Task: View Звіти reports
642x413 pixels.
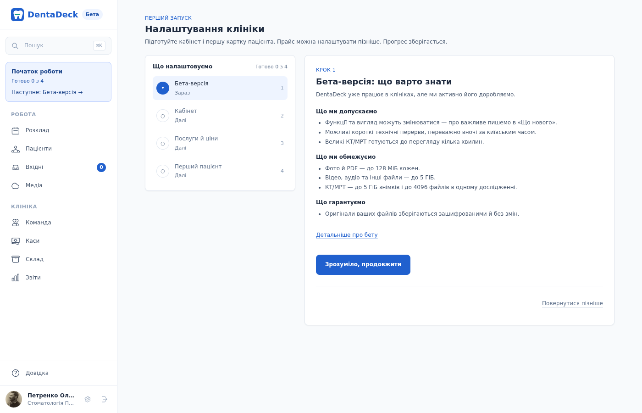Action: [59, 278]
